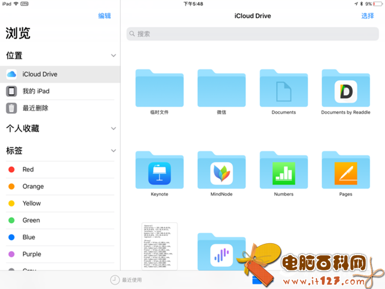Open the Numbers folder
The height and width of the screenshot is (289, 385).
(x=283, y=170)
